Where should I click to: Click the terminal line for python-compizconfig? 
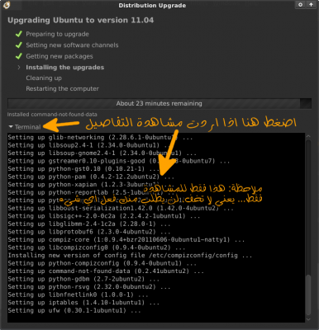[102, 263]
